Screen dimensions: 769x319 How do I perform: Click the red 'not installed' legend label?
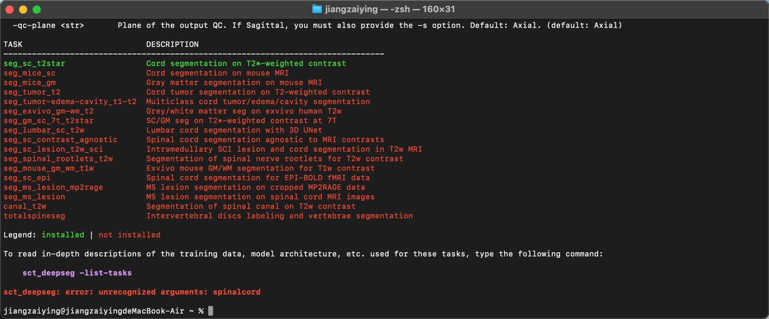pyautogui.click(x=129, y=235)
